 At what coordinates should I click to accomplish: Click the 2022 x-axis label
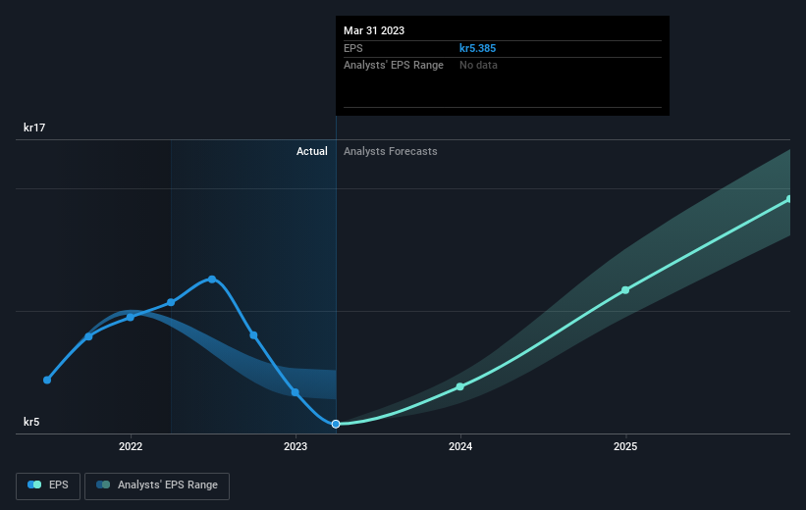tap(131, 447)
